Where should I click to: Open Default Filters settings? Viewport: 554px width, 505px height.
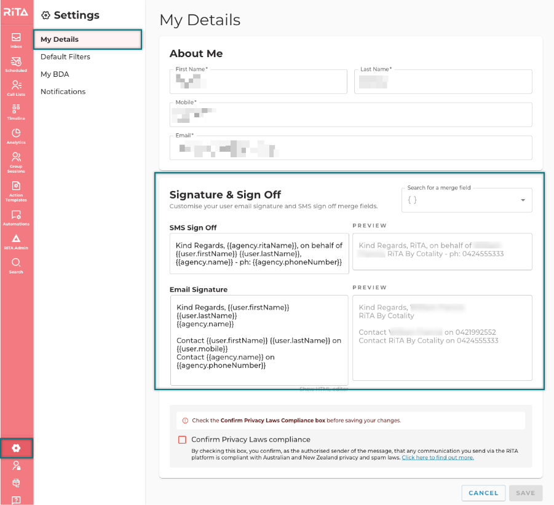point(65,57)
